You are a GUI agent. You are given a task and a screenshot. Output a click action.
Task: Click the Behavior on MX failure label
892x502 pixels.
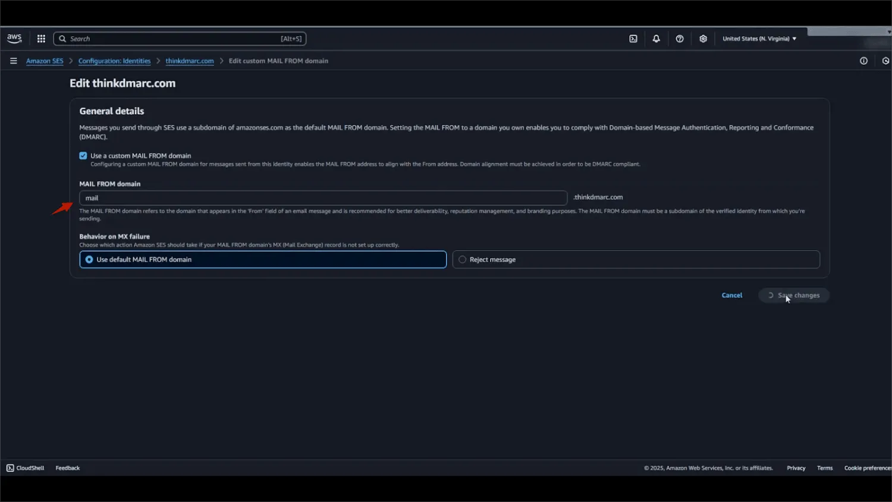[115, 237]
